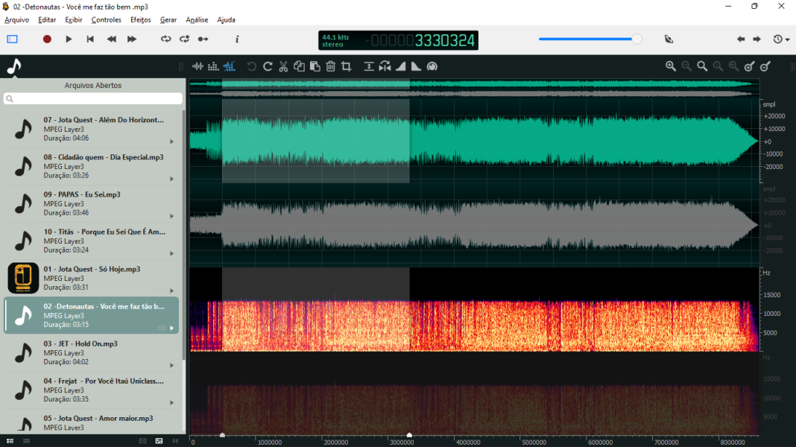The width and height of the screenshot is (796, 447).
Task: Open the file information (i) icon
Action: tap(236, 39)
